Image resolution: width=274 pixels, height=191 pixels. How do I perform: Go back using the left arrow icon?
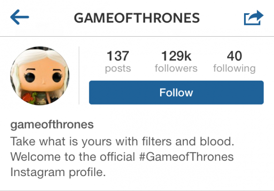19,18
